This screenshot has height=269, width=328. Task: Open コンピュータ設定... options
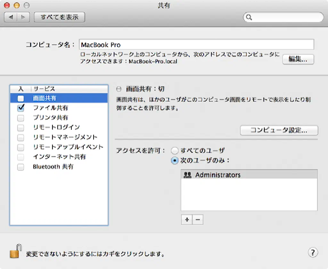(x=279, y=130)
